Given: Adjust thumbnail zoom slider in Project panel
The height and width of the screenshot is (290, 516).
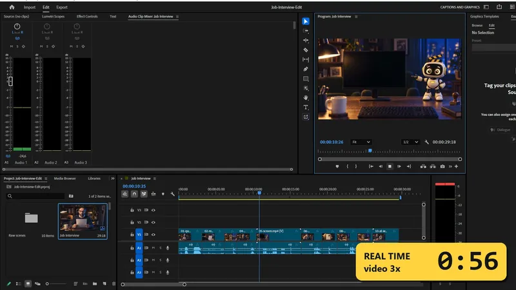Looking at the screenshot, I should point(47,284).
